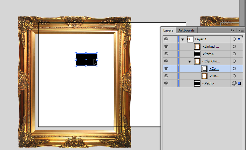Click the target circle for <Linked ...>
Image resolution: width=246 pixels, height=150 pixels.
coord(234,47)
